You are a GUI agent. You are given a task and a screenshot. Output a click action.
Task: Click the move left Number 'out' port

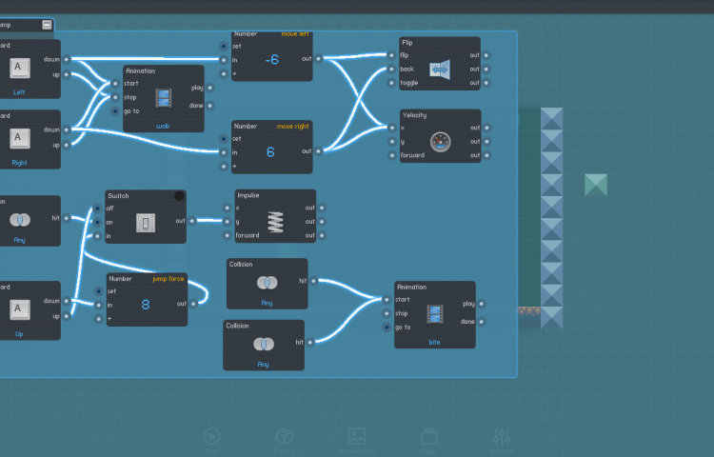318,59
